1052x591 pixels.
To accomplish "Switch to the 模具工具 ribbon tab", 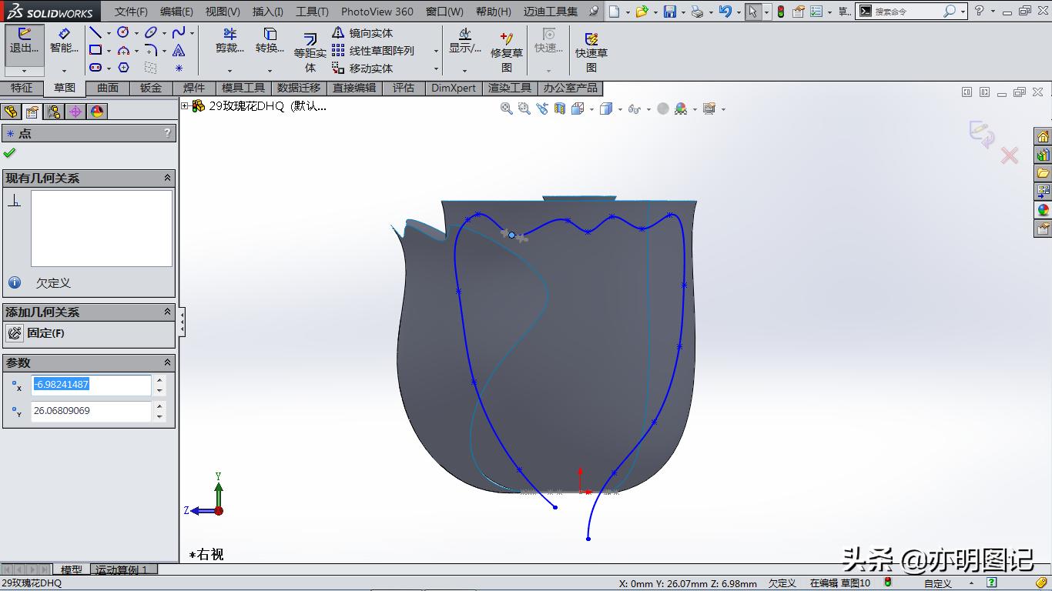I will click(x=243, y=88).
